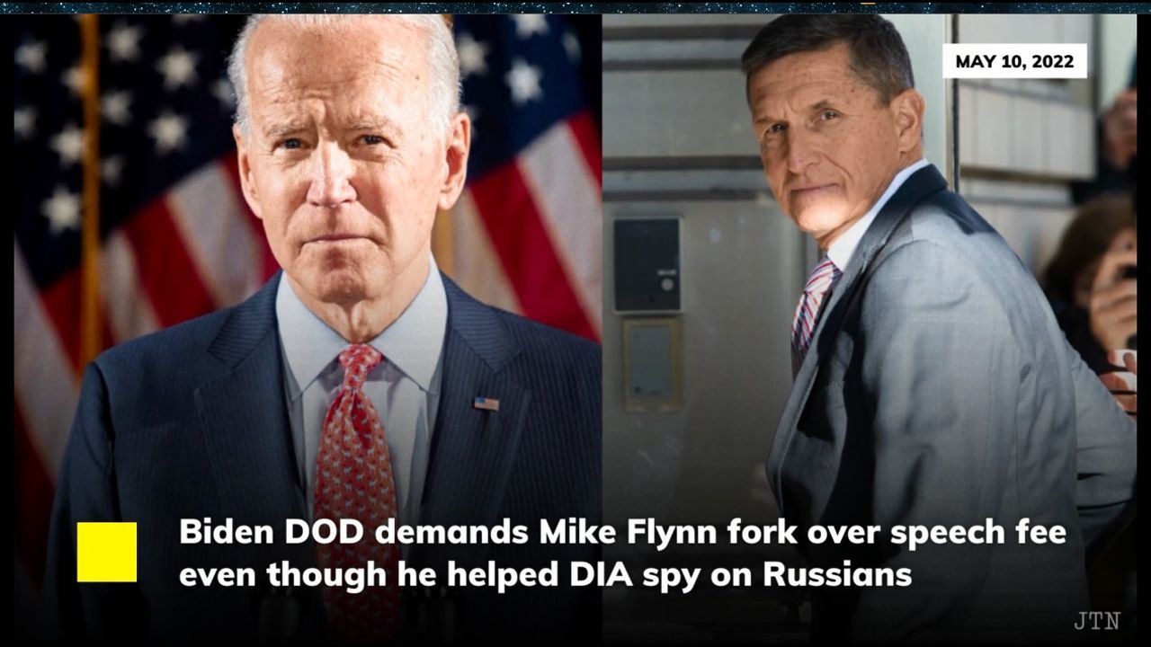The image size is (1151, 647).
Task: Click the word 'Russians' in the caption
Action: point(838,575)
